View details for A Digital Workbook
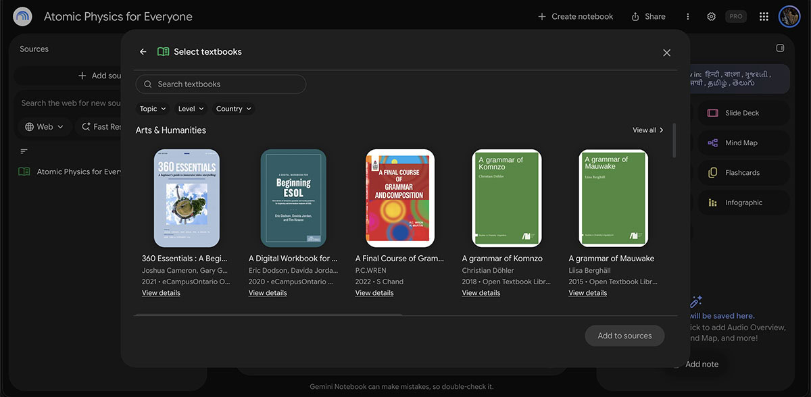The height and width of the screenshot is (397, 811). tap(268, 293)
